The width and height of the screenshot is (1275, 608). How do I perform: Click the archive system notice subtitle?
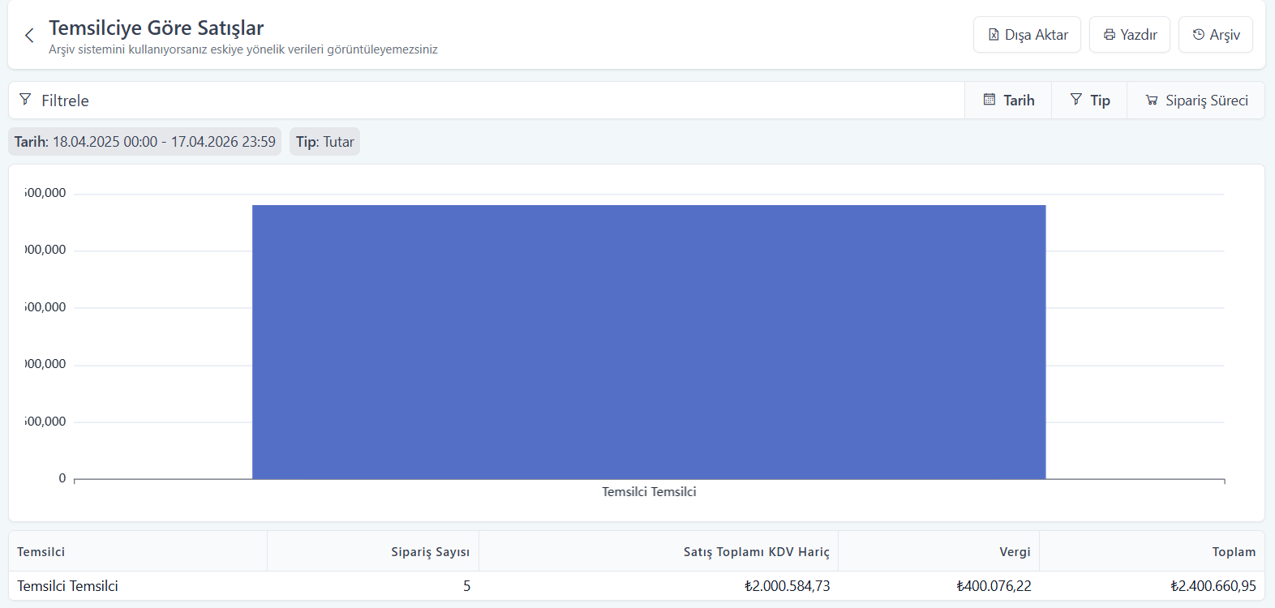tap(243, 49)
